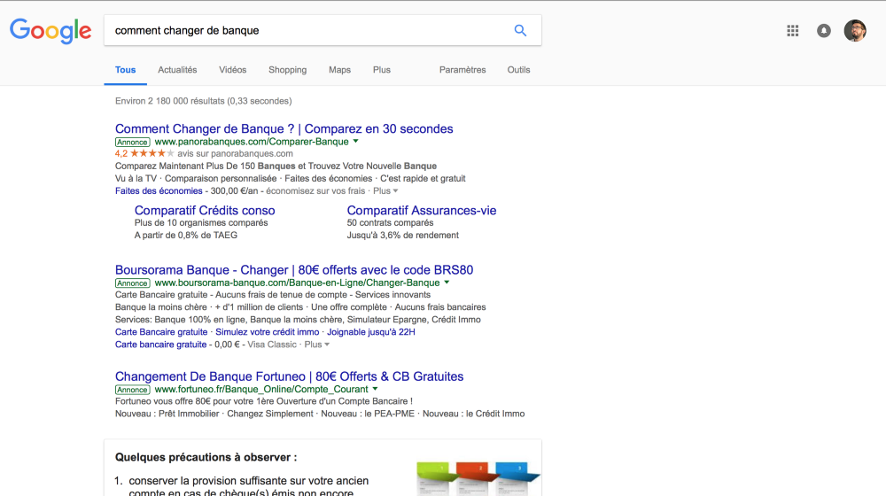The image size is (886, 496).
Task: Click the boursorama-banque.com Changer-Banque URL
Action: (x=297, y=283)
